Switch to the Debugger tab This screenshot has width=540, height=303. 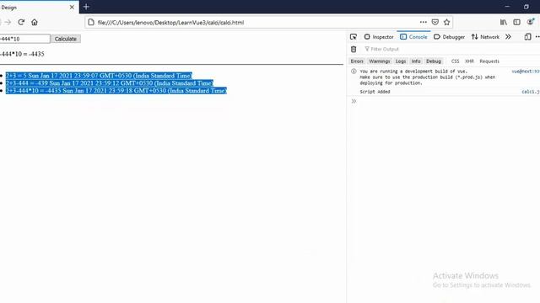(449, 37)
